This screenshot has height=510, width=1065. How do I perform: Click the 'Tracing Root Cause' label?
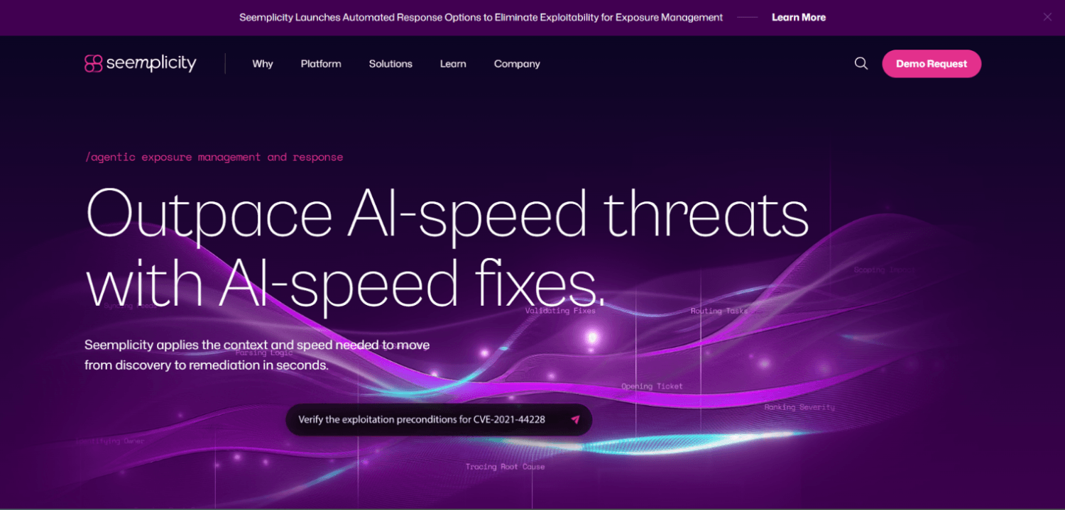[505, 467]
